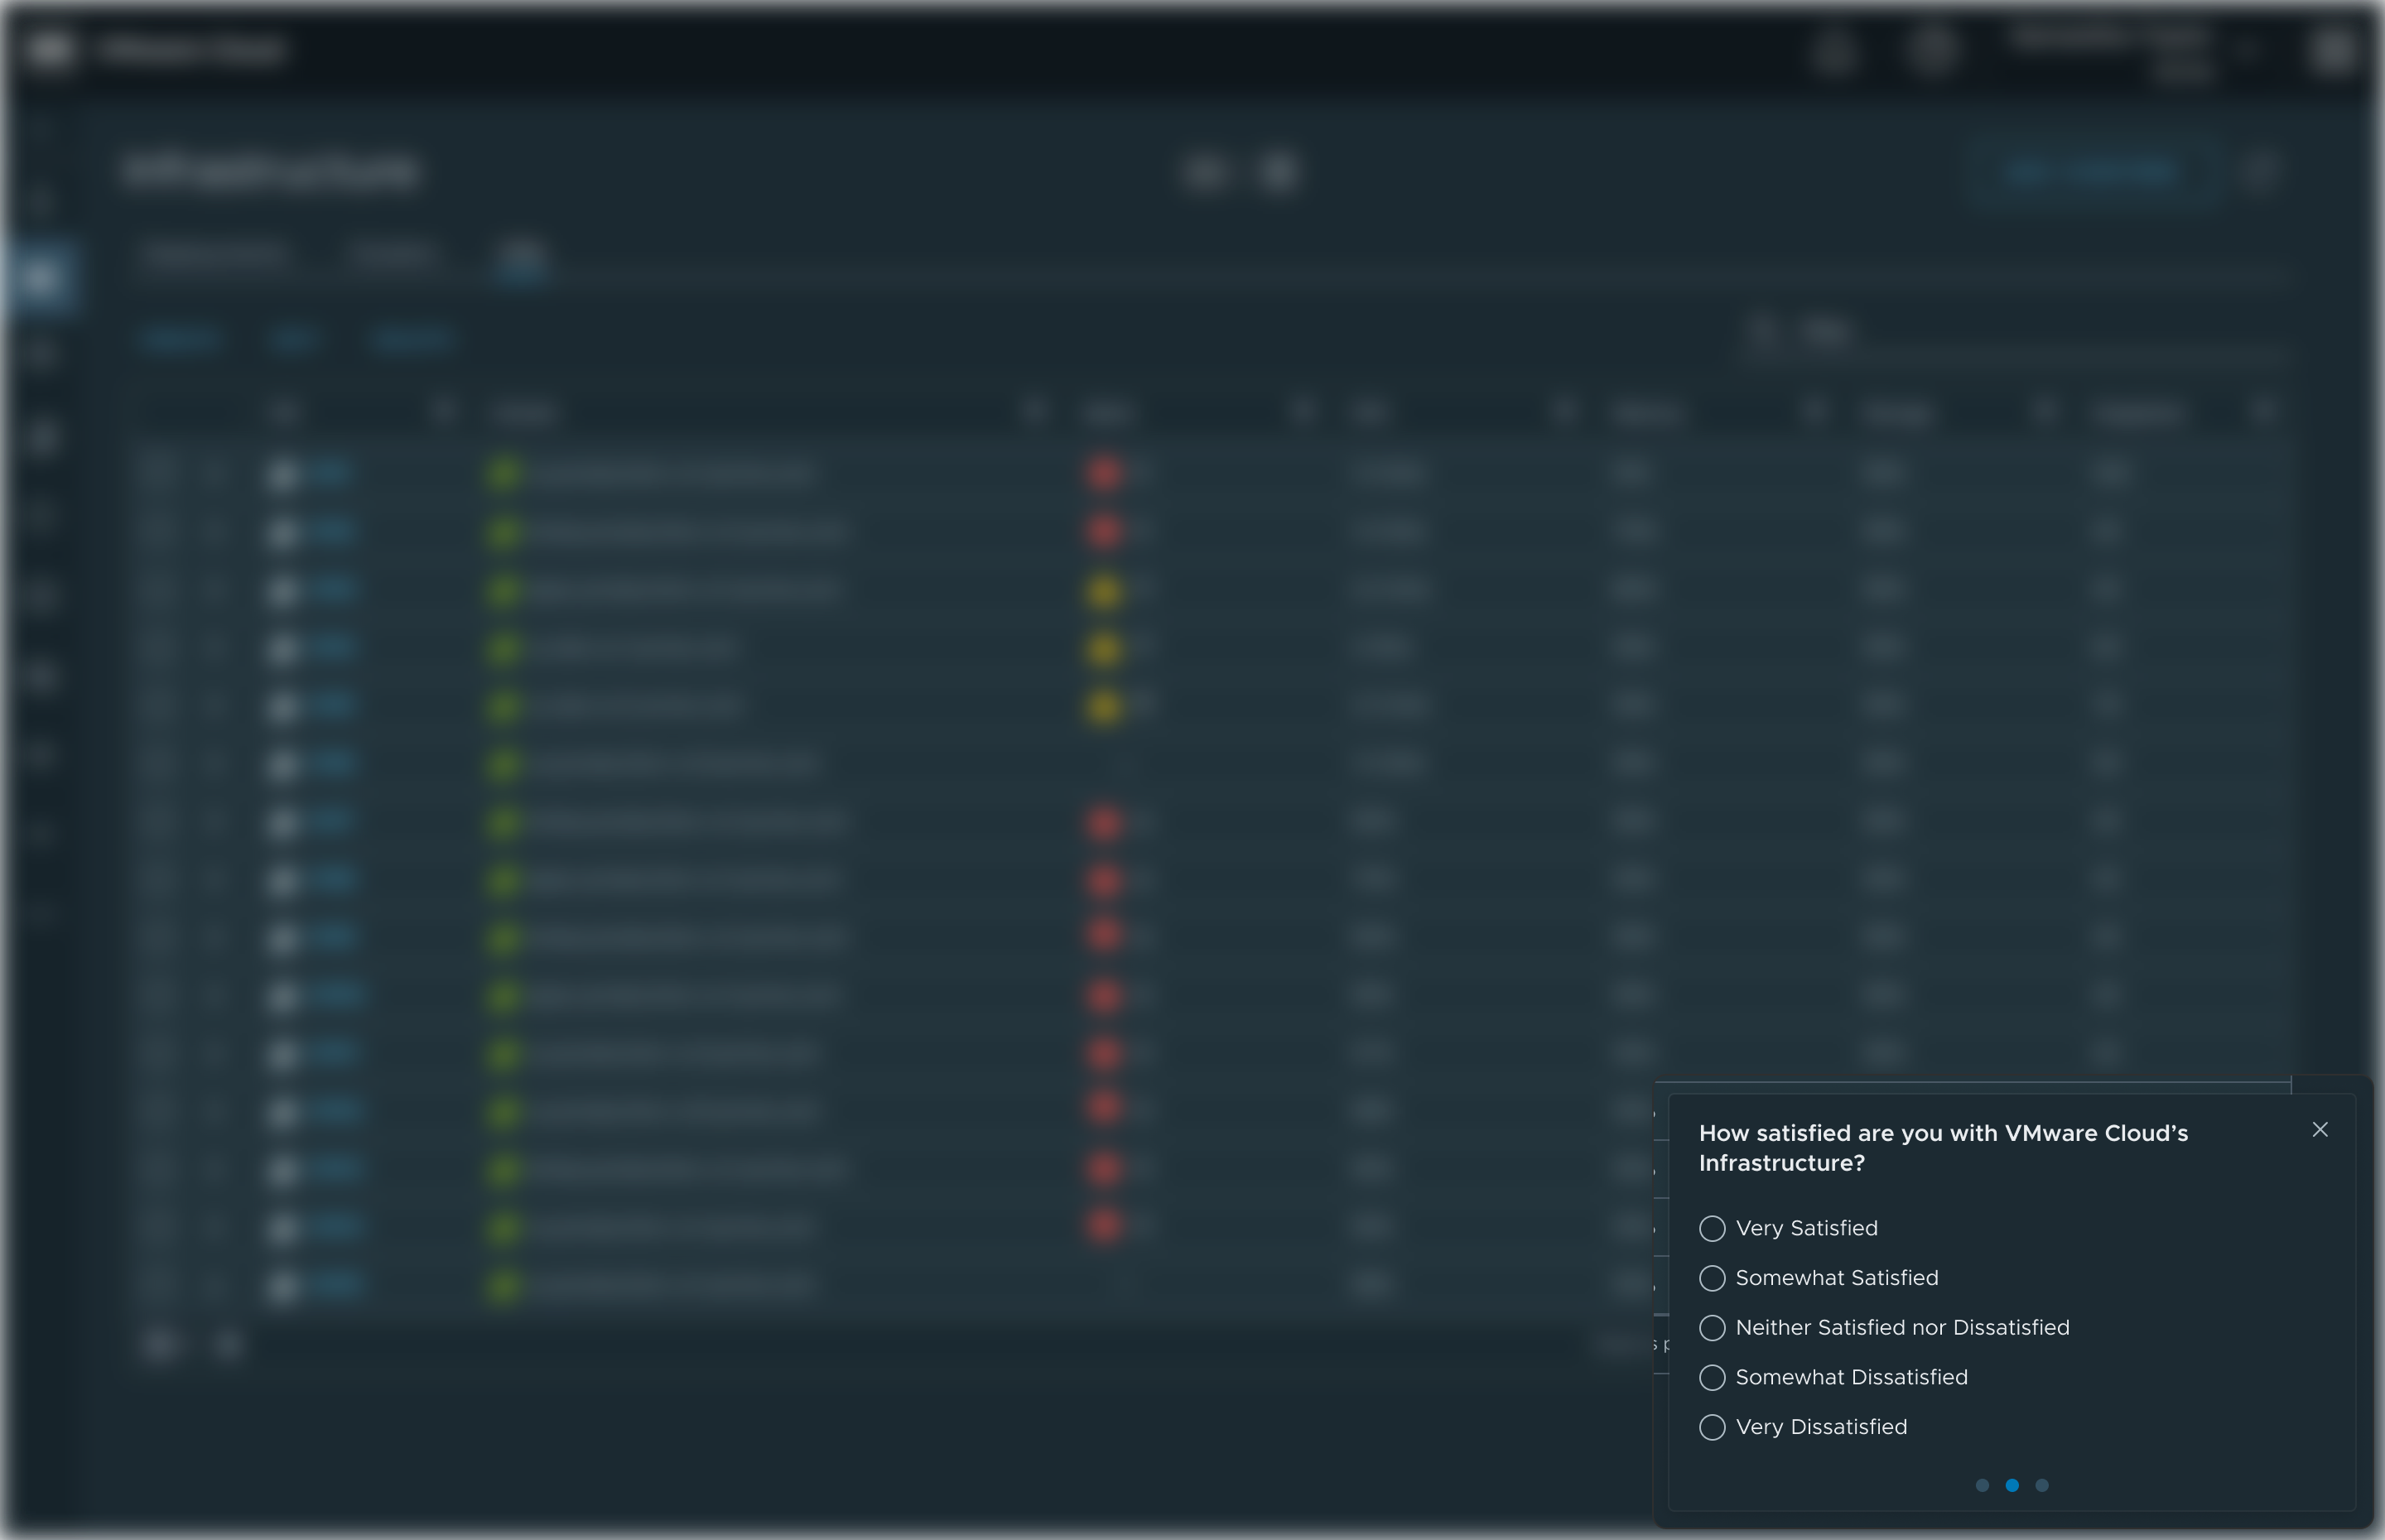
Task: Click the highlighted blue survey page dot
Action: pos(2012,1485)
